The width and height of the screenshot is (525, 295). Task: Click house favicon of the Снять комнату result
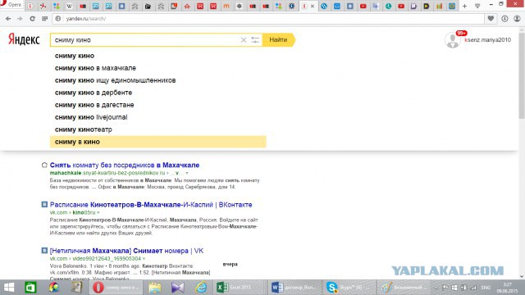click(x=44, y=165)
